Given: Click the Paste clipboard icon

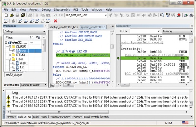Looking at the screenshot, I should [48, 15].
